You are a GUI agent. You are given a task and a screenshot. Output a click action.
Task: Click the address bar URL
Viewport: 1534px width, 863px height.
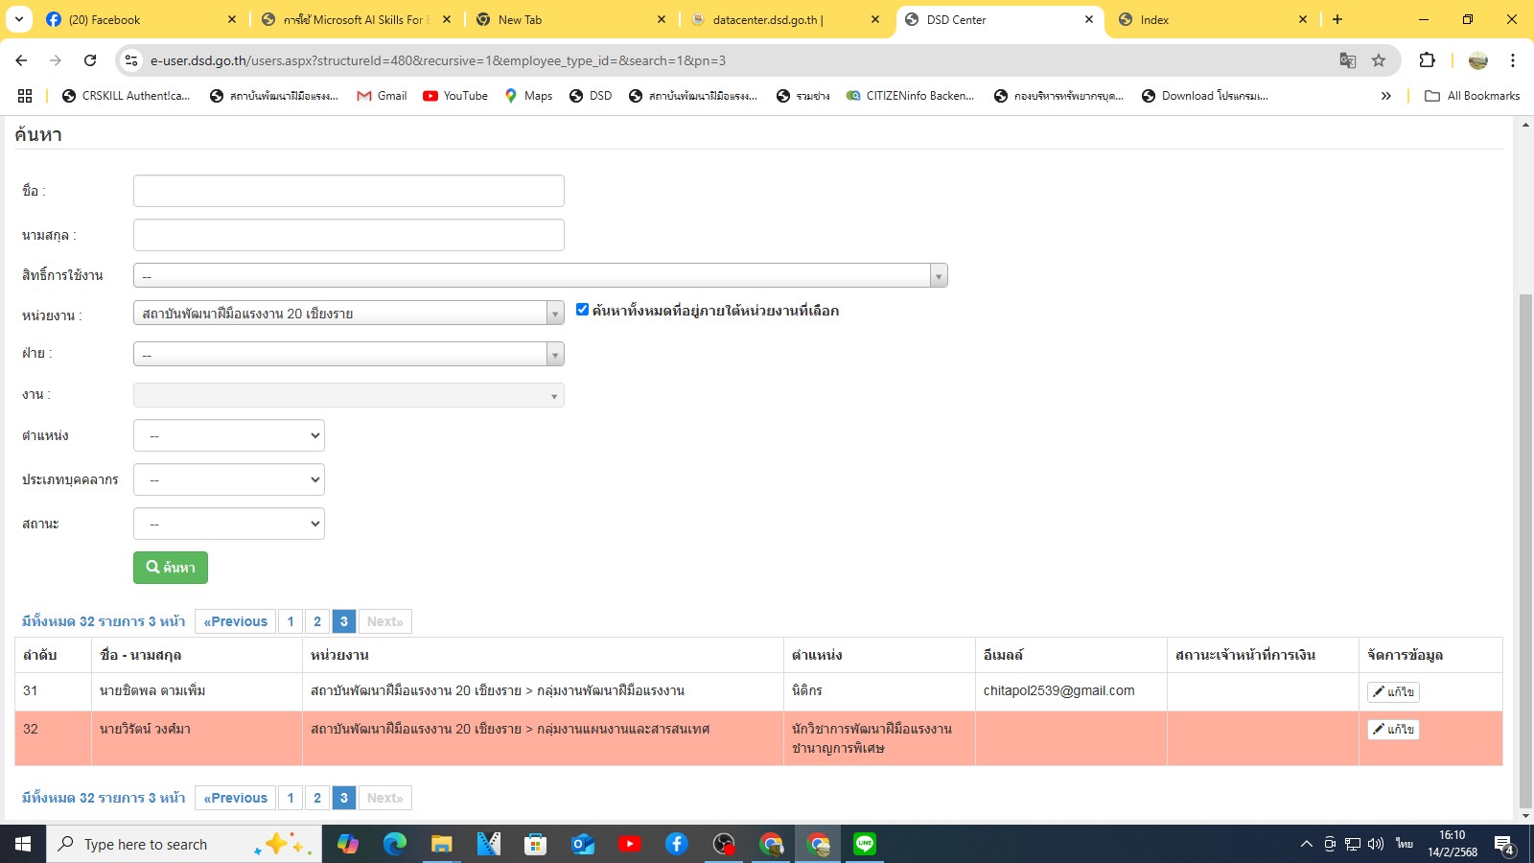point(437,60)
